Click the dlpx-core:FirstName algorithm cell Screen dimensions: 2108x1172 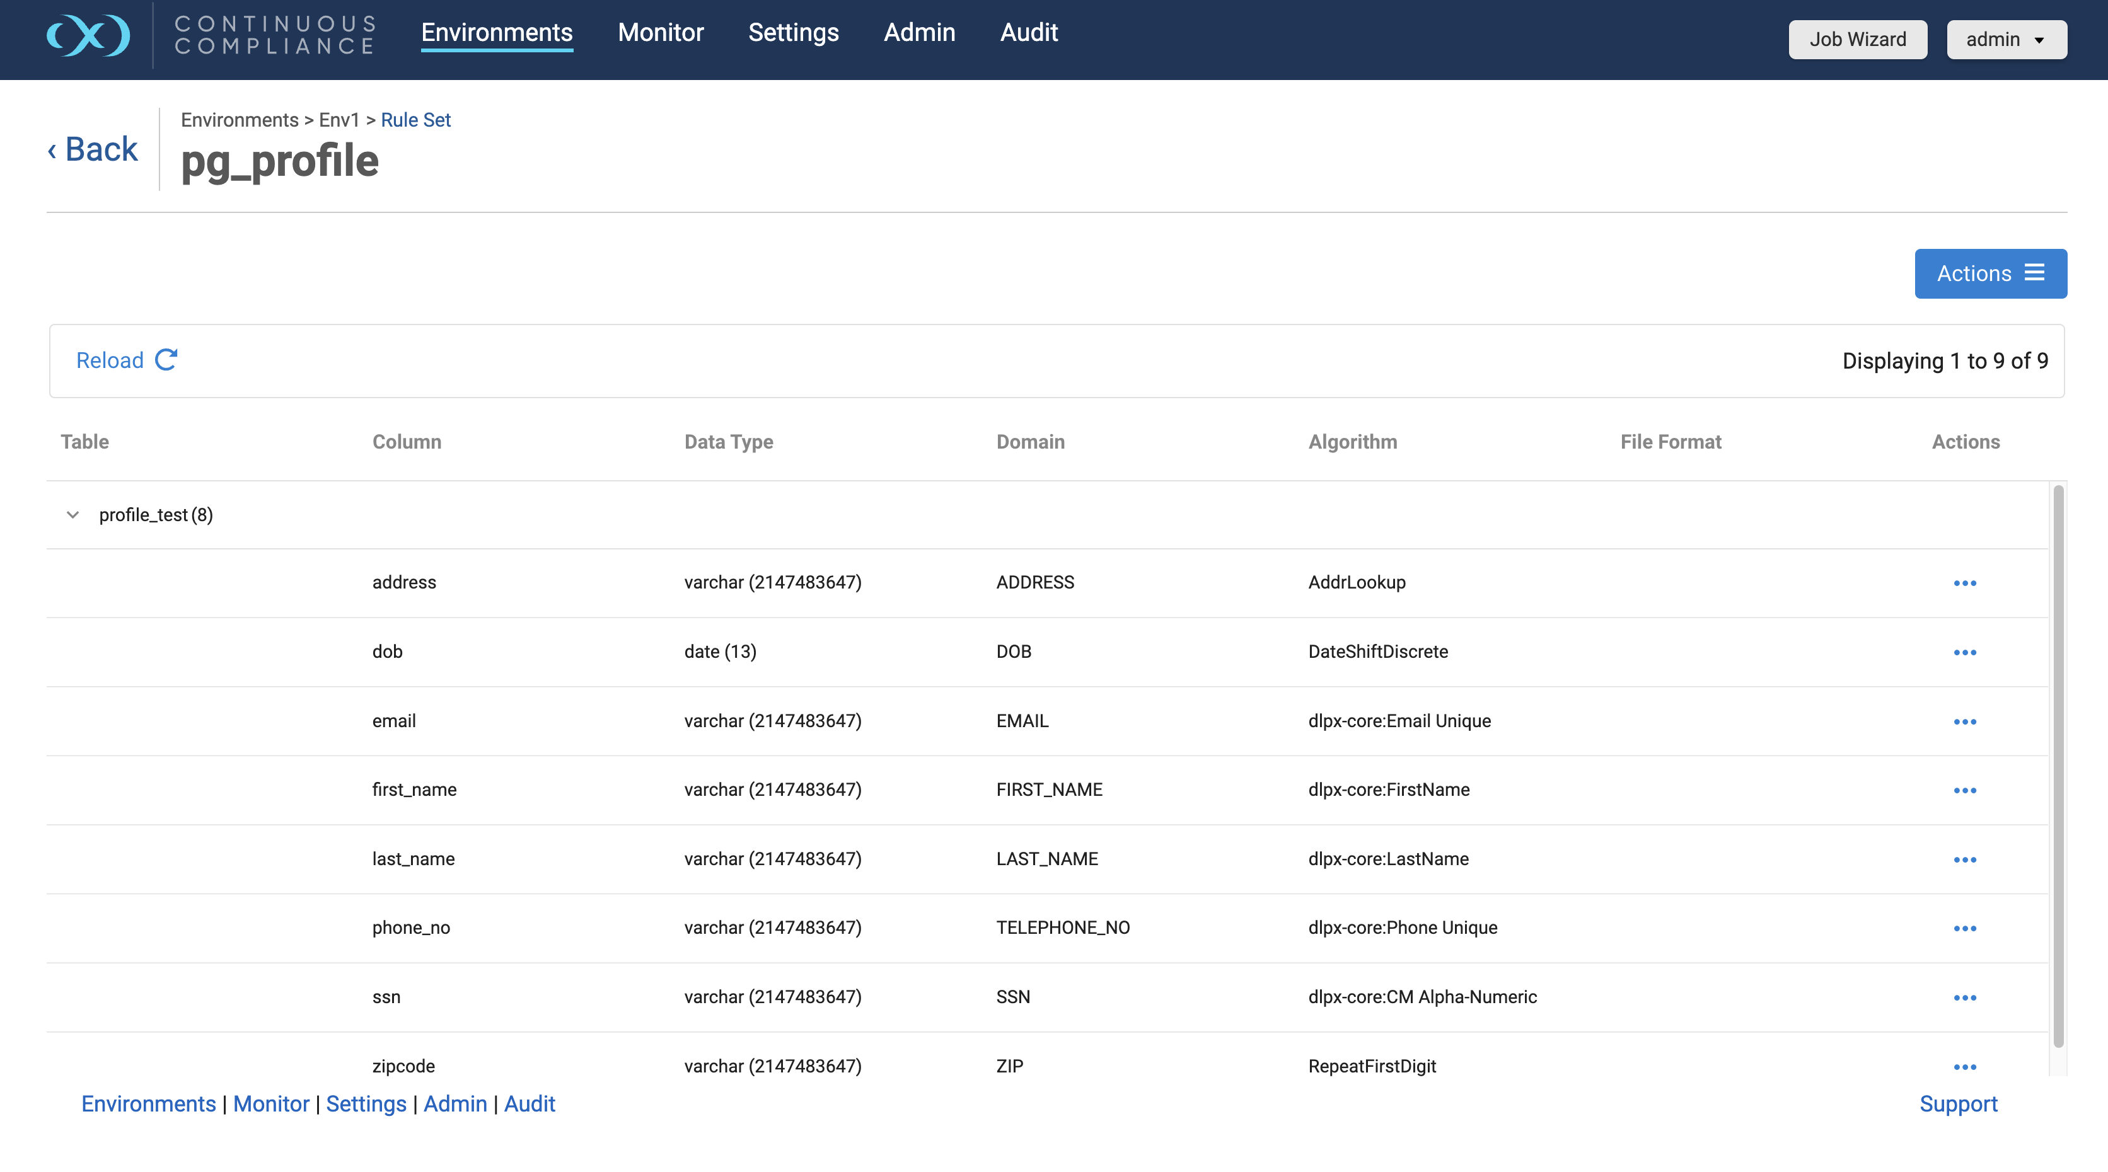point(1389,790)
